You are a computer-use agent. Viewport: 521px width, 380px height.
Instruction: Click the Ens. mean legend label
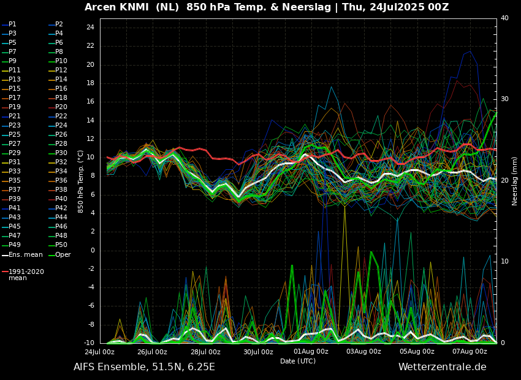25,254
